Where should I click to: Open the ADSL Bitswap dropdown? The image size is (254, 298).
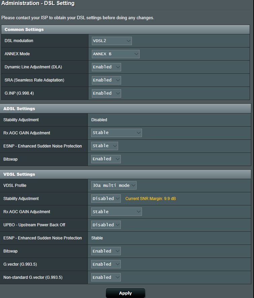pos(106,159)
